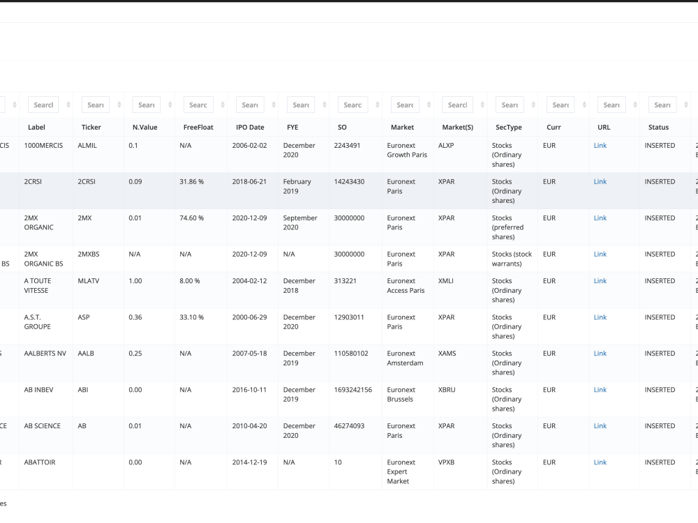Focus the FYE search field
The width and height of the screenshot is (698, 523).
tap(301, 105)
